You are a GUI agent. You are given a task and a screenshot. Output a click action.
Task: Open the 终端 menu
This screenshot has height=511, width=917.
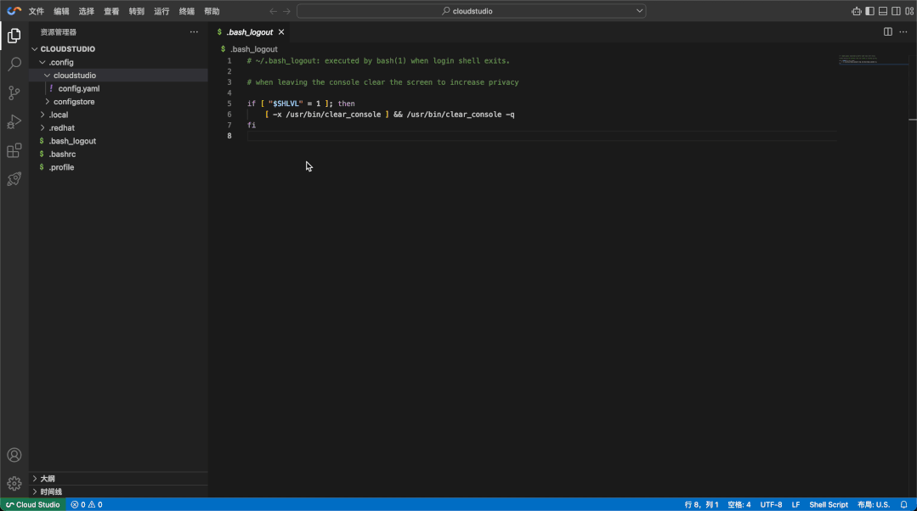(x=187, y=11)
